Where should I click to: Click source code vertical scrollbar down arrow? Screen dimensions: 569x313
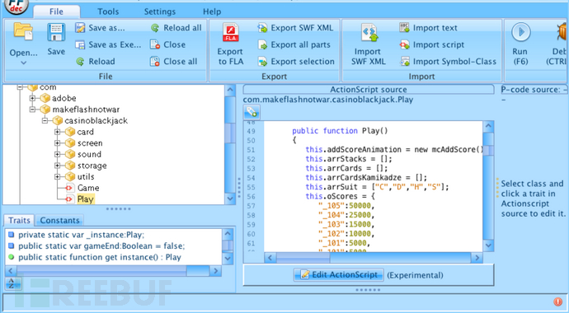488,245
